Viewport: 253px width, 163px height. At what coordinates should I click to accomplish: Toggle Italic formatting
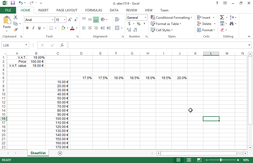(x=33, y=28)
